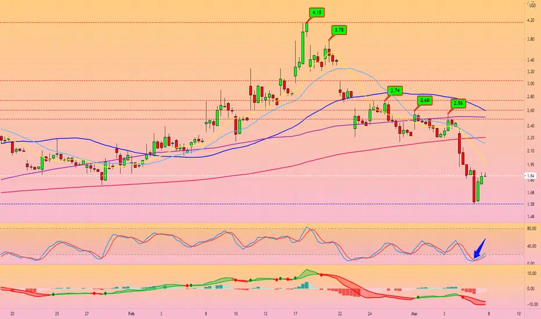
Task: Select 1.68 on the price axis
Action: click(531, 193)
